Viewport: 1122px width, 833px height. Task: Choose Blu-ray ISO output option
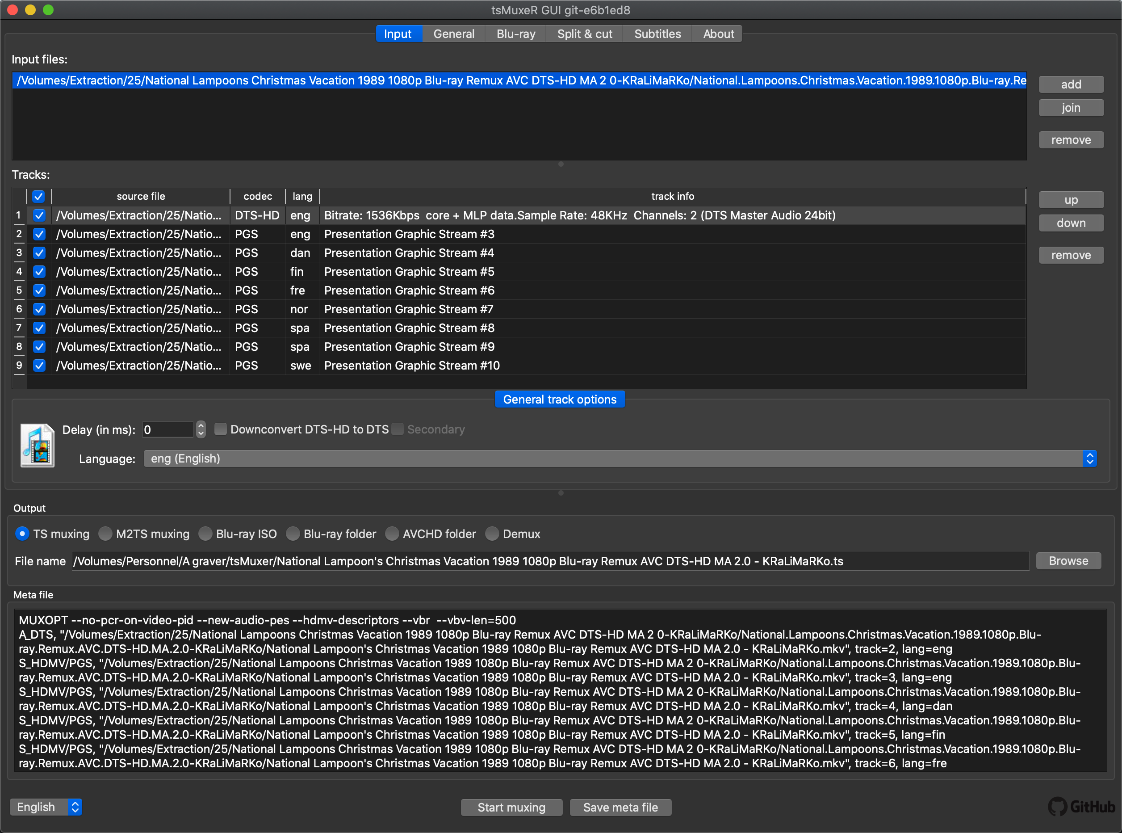(x=205, y=534)
